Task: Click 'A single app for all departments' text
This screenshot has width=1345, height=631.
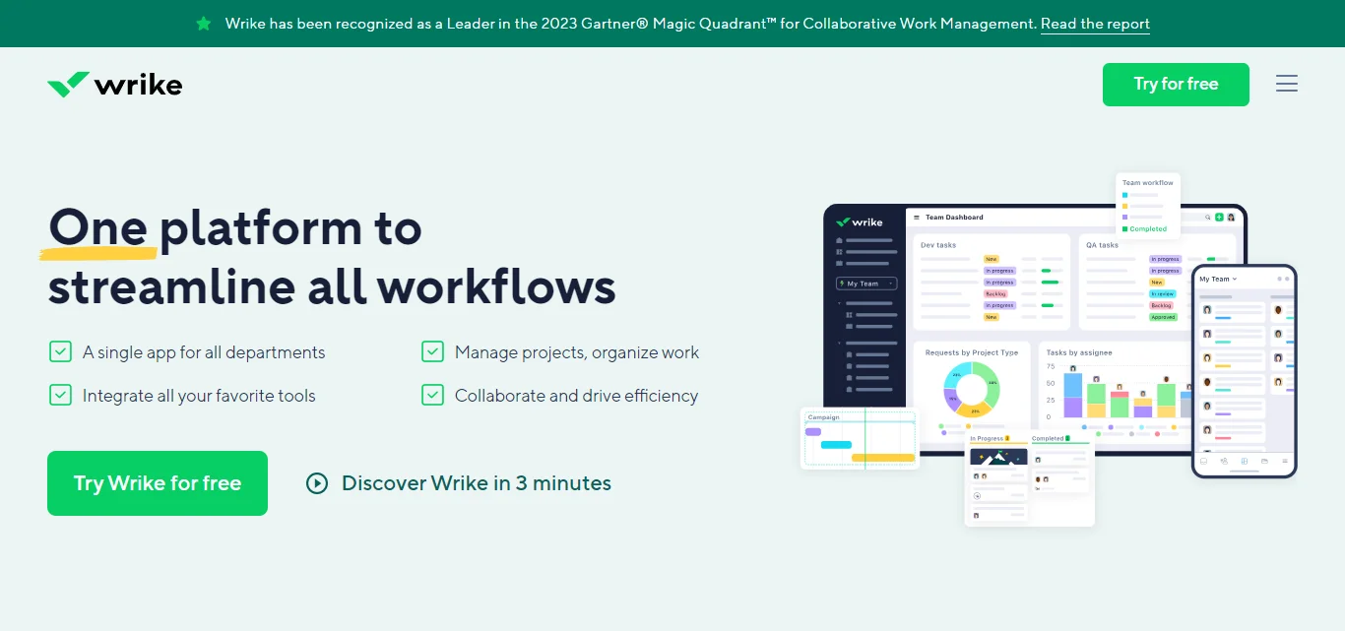Action: point(204,352)
